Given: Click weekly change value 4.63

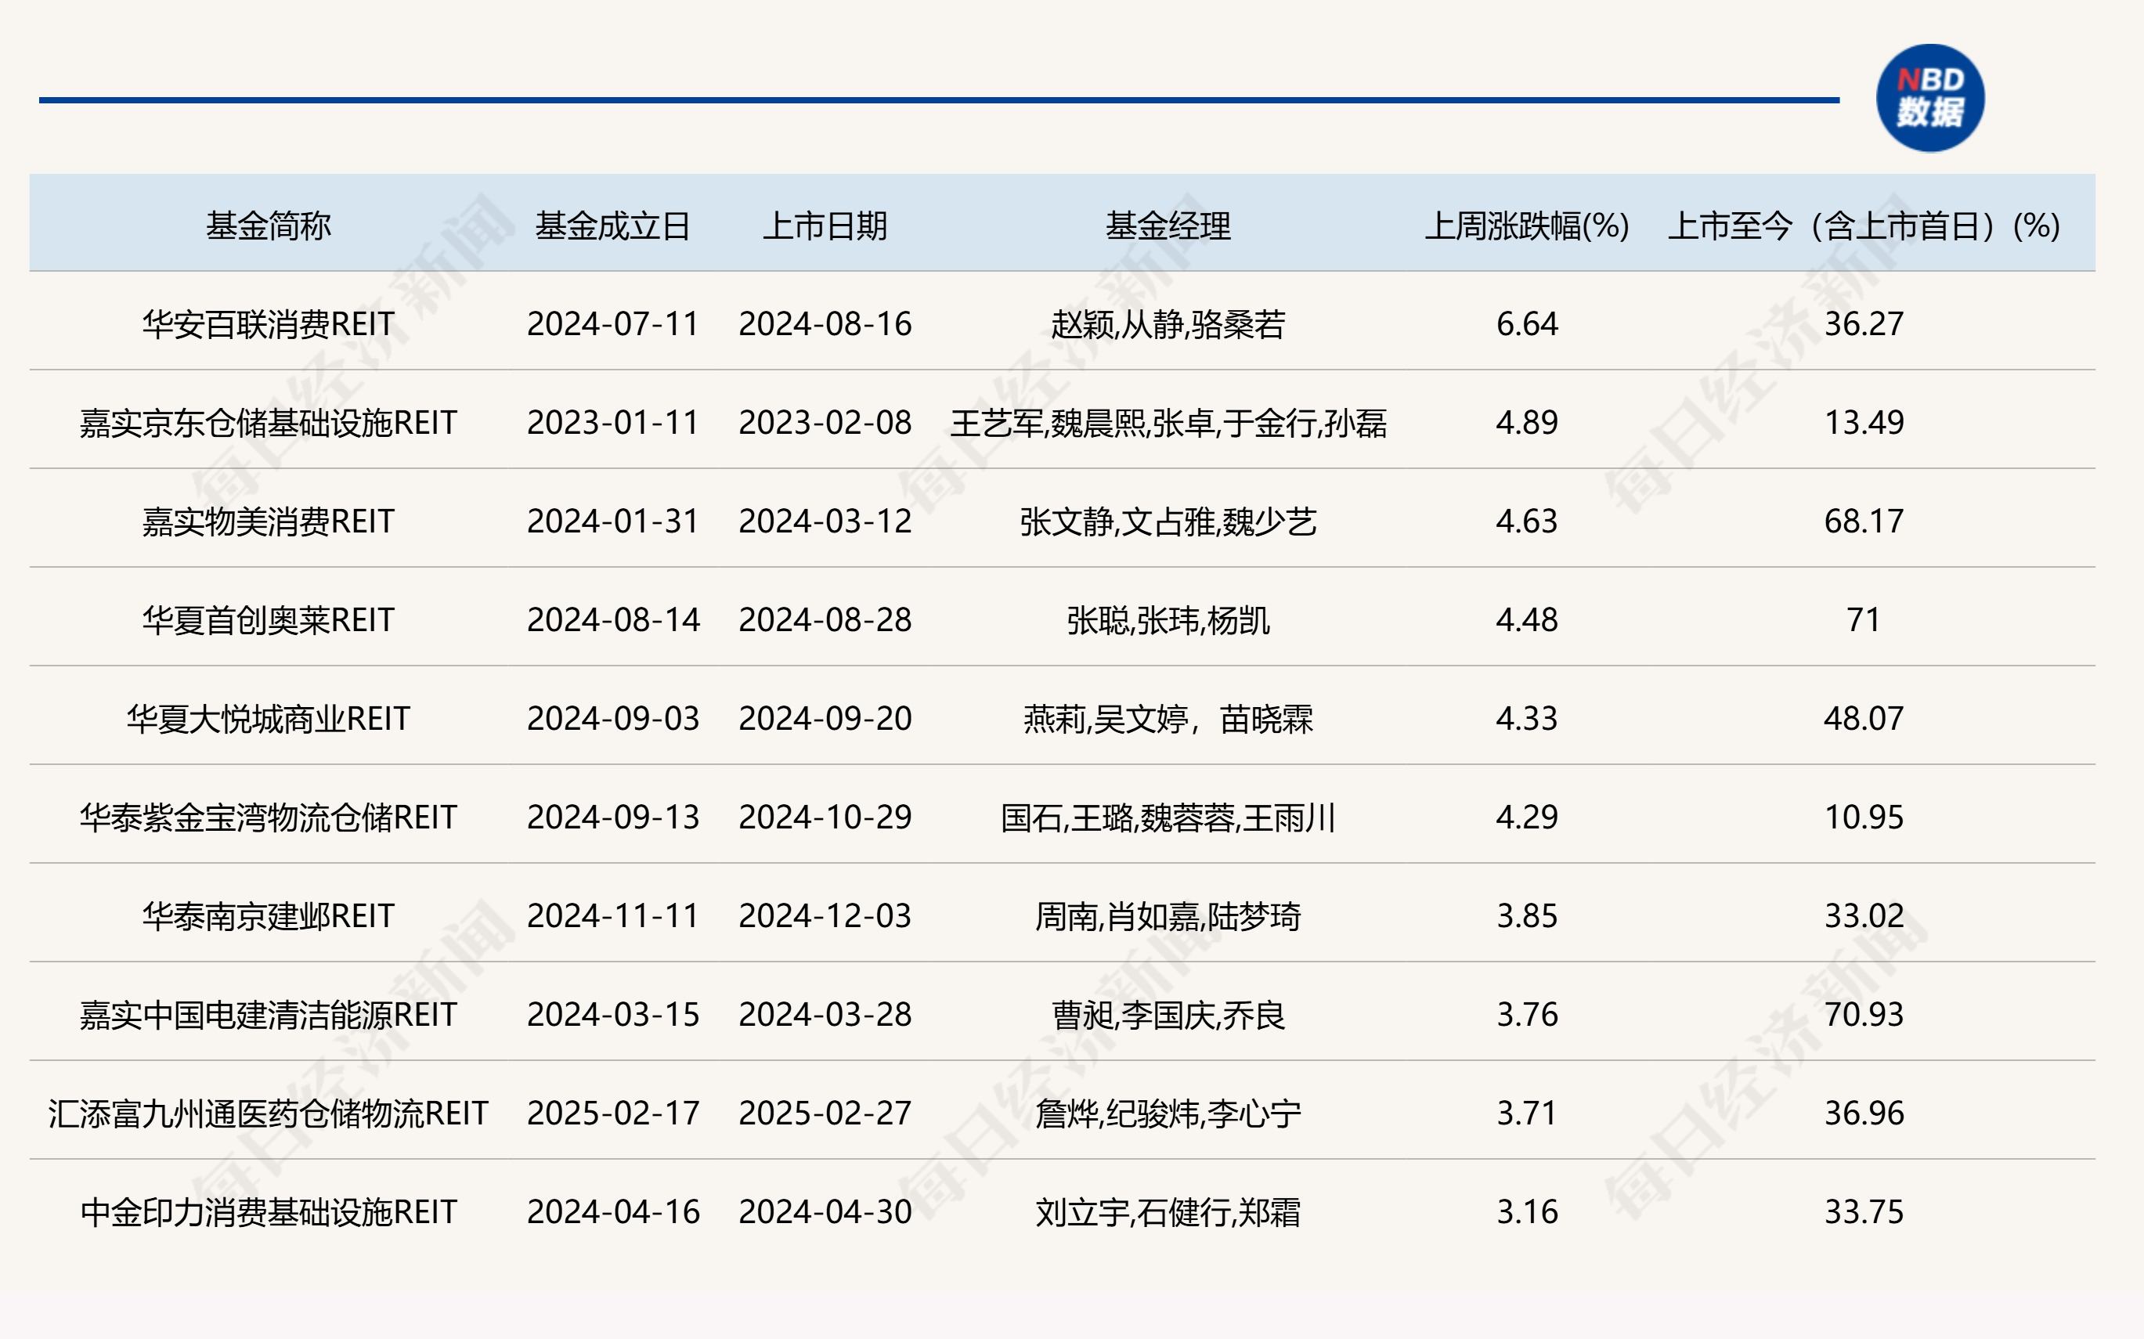Looking at the screenshot, I should click(1527, 522).
